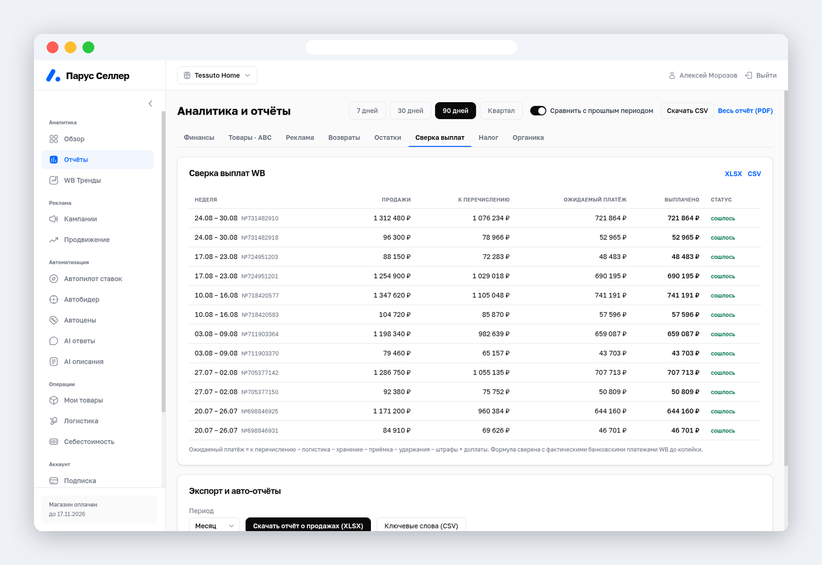Click the AI описания document icon
Viewport: 822px width, 565px height.
coord(53,362)
